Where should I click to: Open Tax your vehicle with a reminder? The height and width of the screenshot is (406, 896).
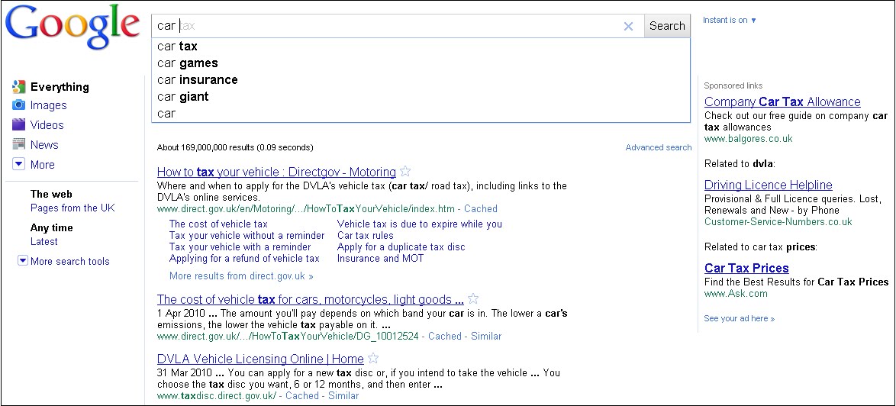click(x=240, y=246)
